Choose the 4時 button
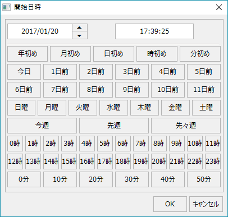228x217 pixels. 87,144
